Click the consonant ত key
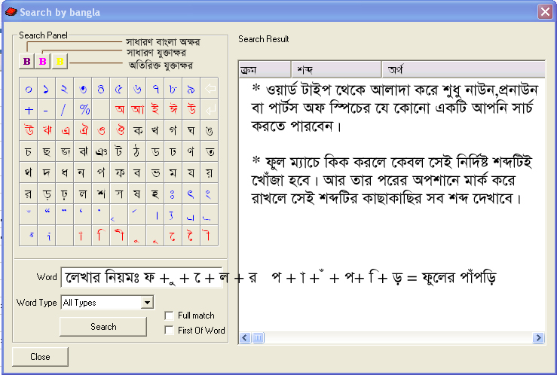Viewport: 557px width, 375px height. [x=210, y=151]
